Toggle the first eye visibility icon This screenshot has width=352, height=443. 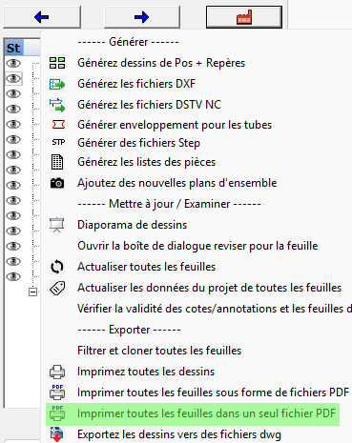click(13, 63)
